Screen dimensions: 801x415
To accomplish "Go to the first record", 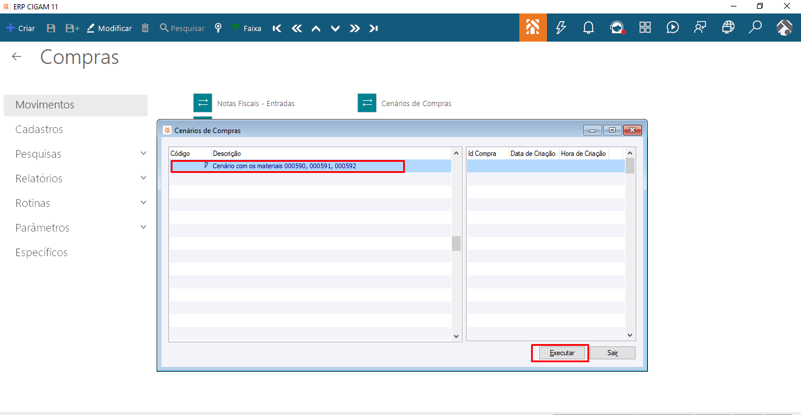I will (277, 28).
